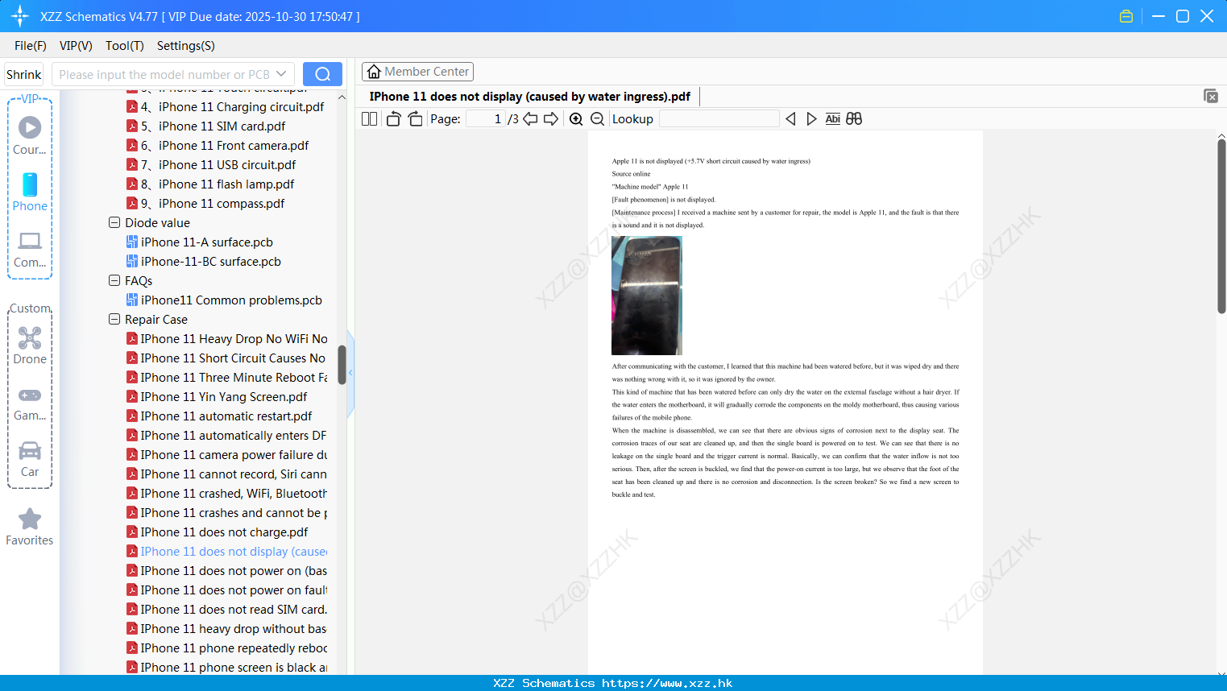Open 'iPhone11 Common problems.pcb'

[x=224, y=300]
